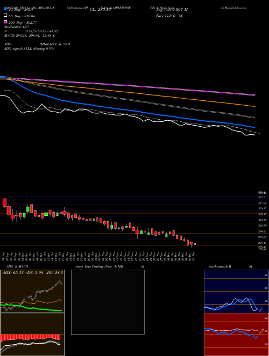Open the empty Intra Day Trading chart box
The height and width of the screenshot is (356, 269).
[108, 302]
